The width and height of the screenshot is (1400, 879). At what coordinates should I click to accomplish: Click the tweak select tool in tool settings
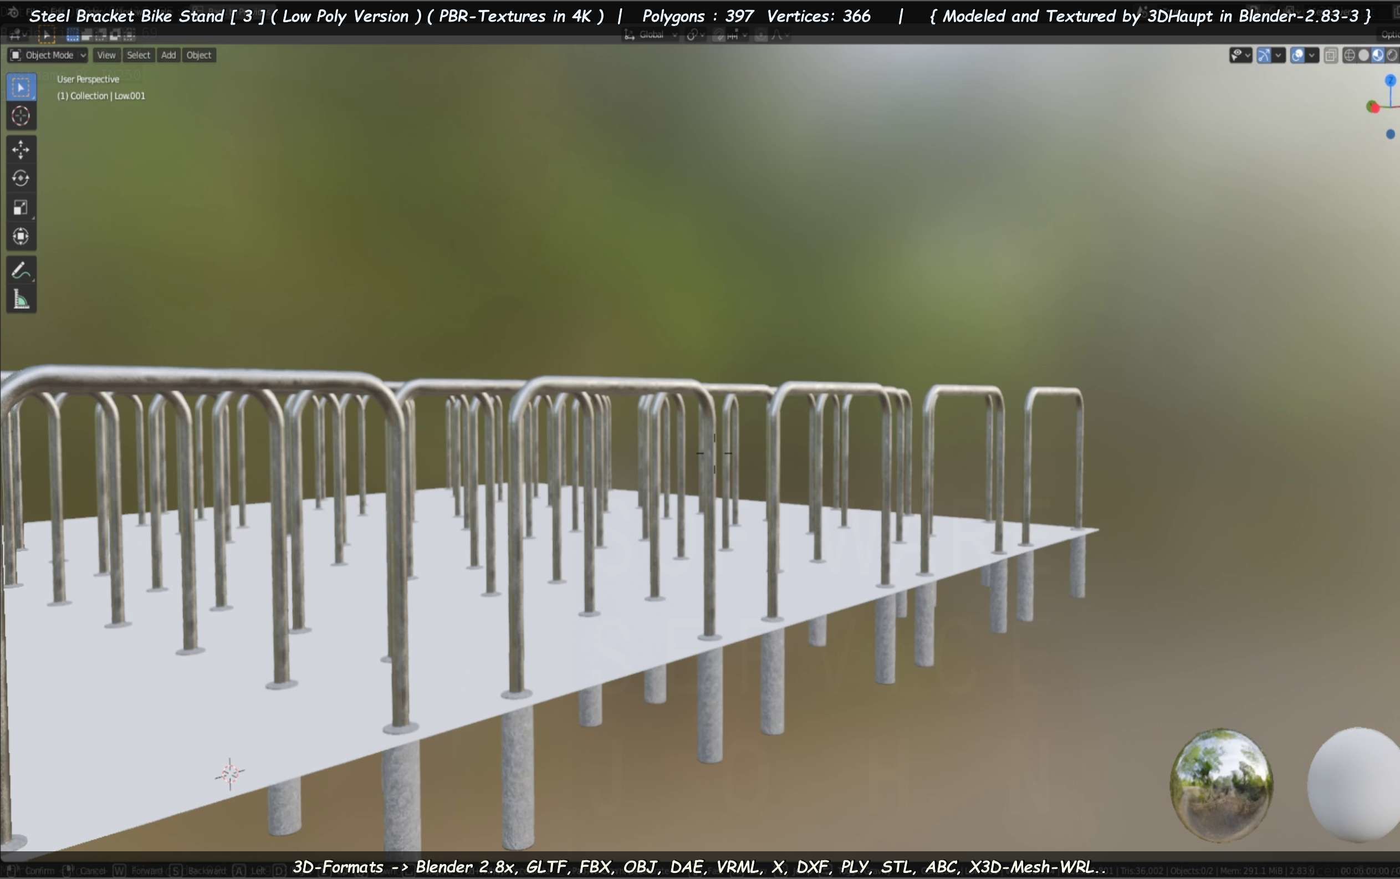click(47, 35)
